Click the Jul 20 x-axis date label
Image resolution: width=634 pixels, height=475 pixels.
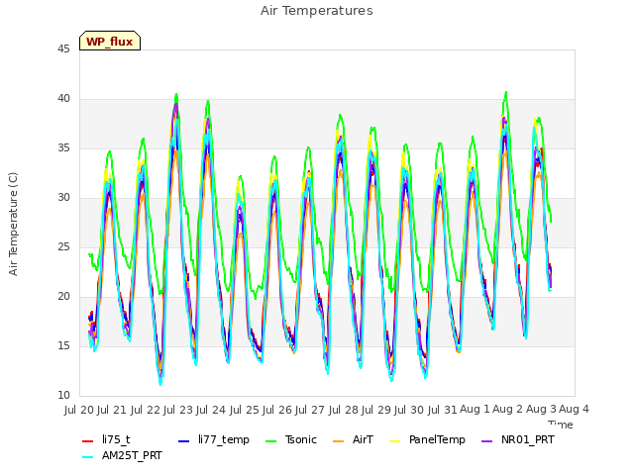[79, 410]
